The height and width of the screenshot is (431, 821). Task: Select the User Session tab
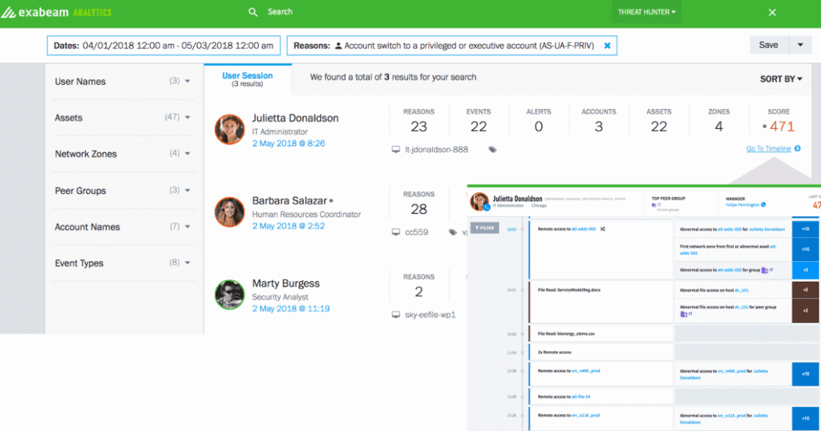[x=248, y=79]
